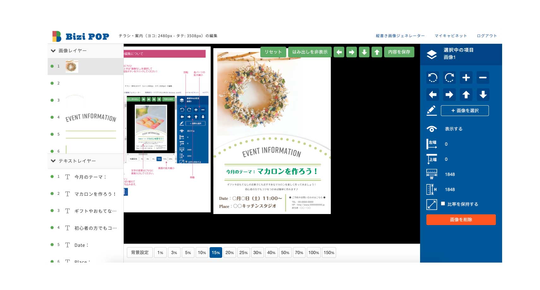The image size is (540, 290).
Task: Click the height value 1848
Action: [x=450, y=189]
